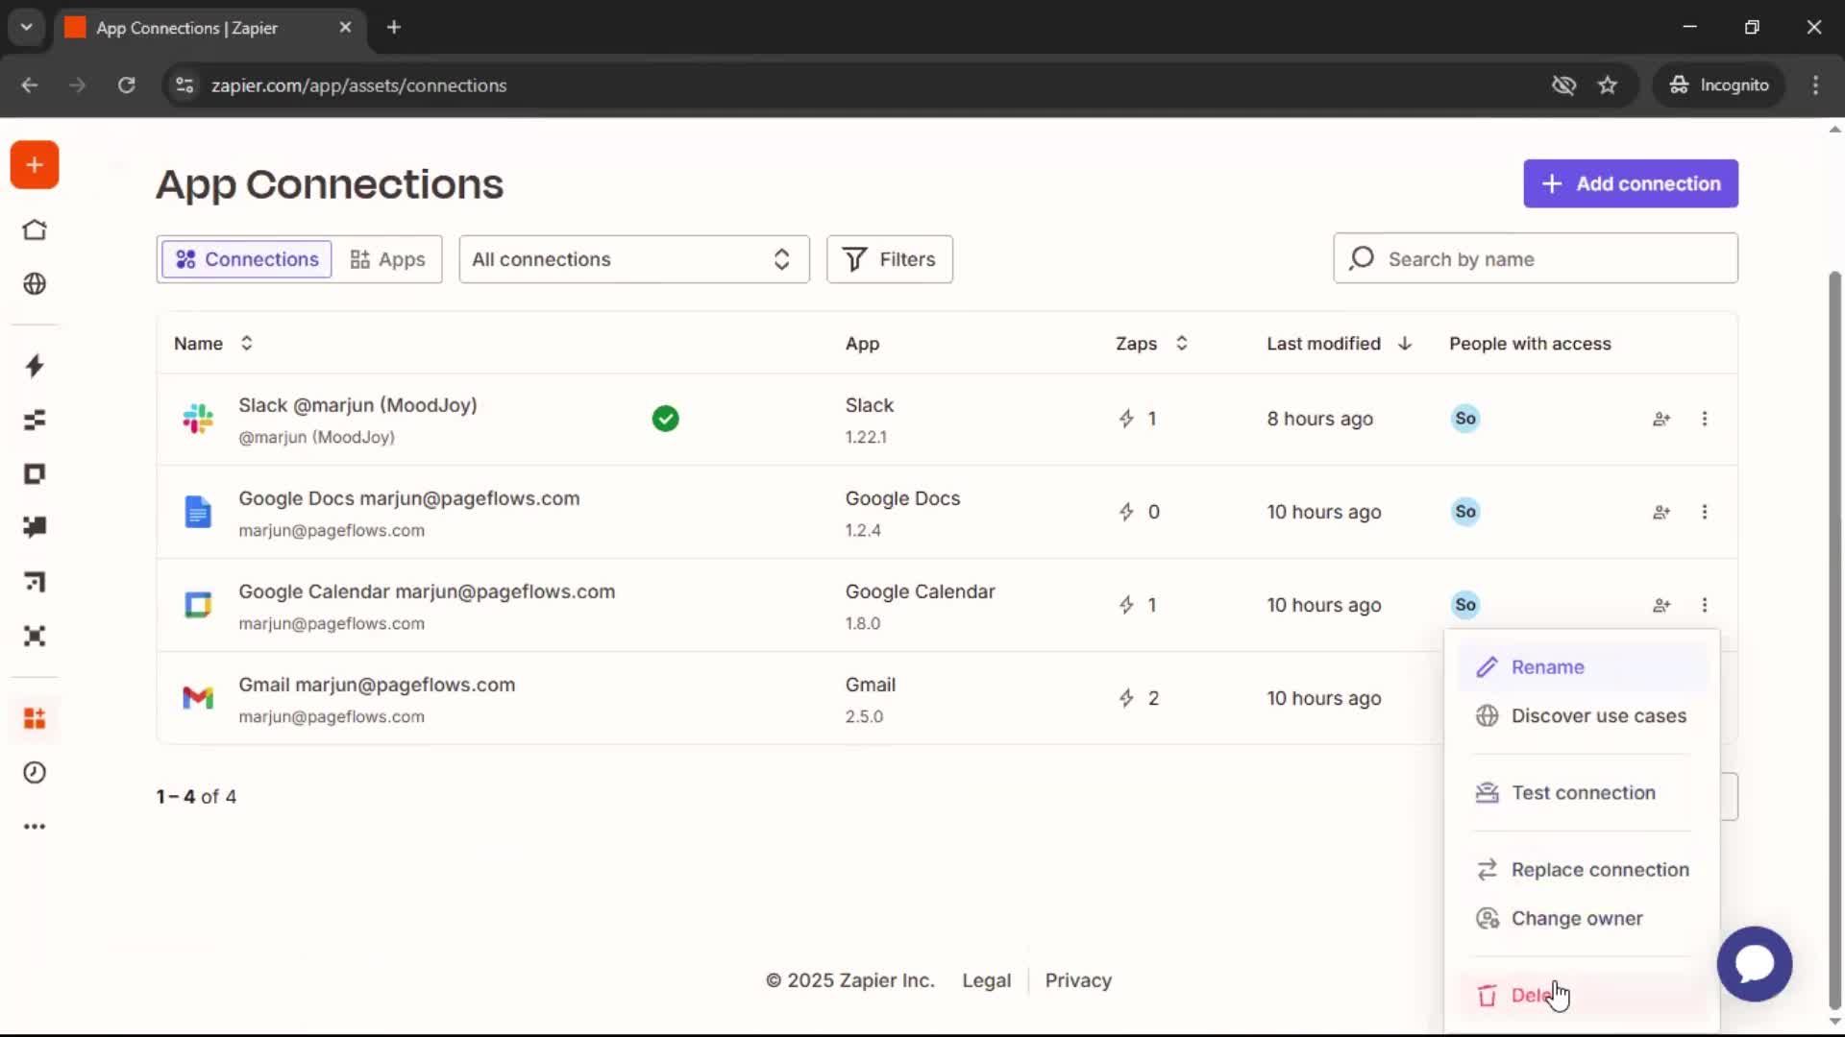
Task: Open the Discover globe icon in sidebar
Action: coord(35,284)
